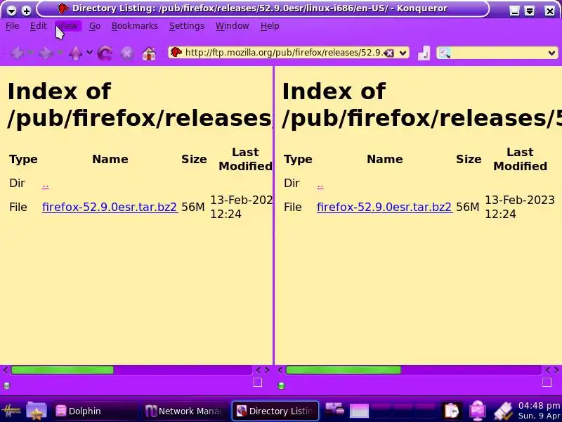Click the clock showing 04:48 pm
Screen dimensions: 562x422
tap(539, 406)
